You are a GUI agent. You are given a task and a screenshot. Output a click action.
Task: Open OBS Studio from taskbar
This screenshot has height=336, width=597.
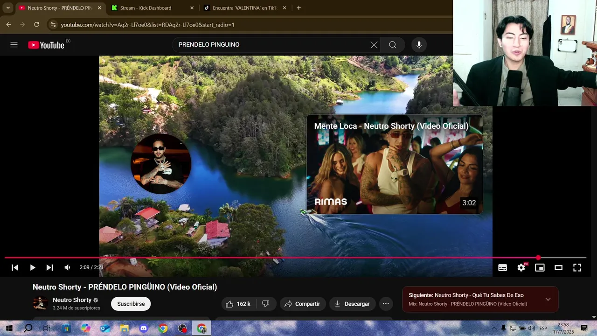pyautogui.click(x=182, y=329)
